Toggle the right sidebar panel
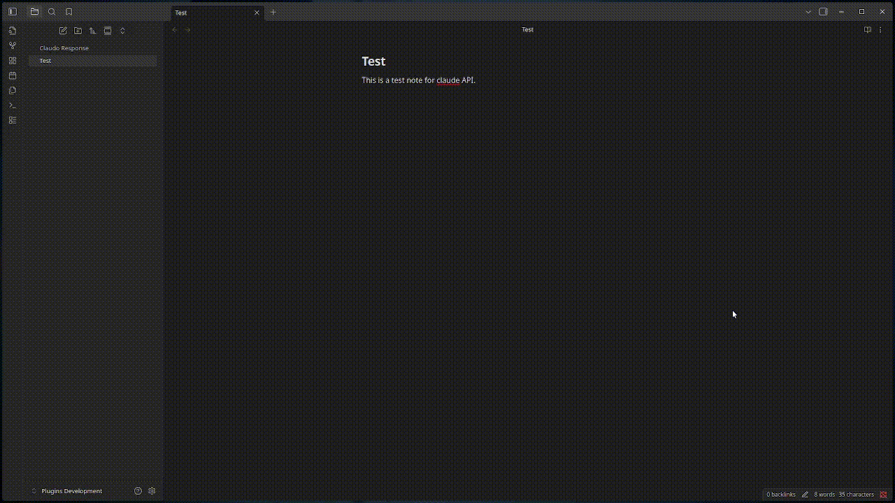895x503 pixels. [x=823, y=12]
